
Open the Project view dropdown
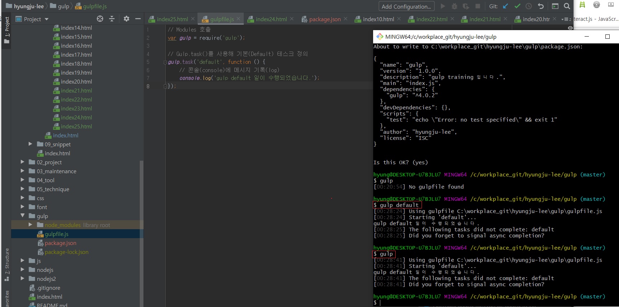36,19
